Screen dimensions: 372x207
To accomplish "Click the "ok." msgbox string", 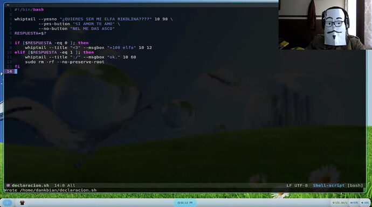I will click(114, 57).
